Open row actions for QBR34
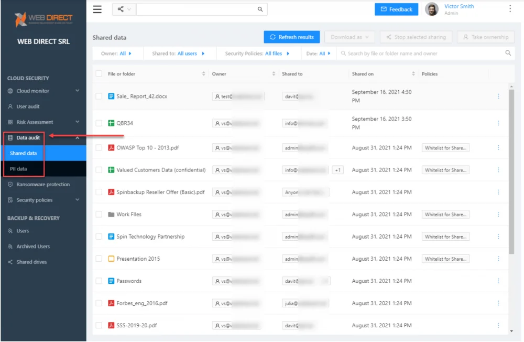524x342 pixels. coord(498,123)
